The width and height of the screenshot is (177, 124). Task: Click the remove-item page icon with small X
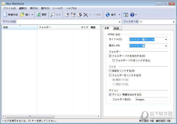pyautogui.click(x=73, y=15)
